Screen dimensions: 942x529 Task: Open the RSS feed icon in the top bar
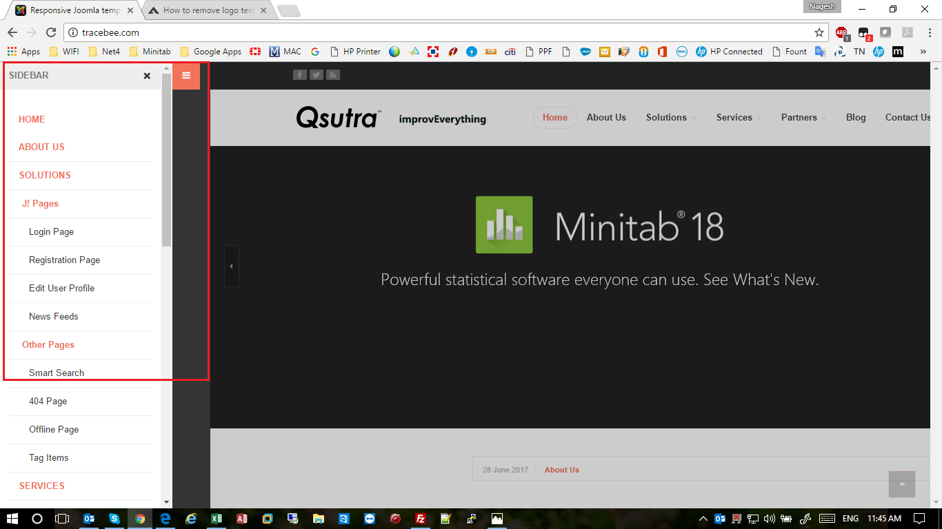click(x=333, y=75)
